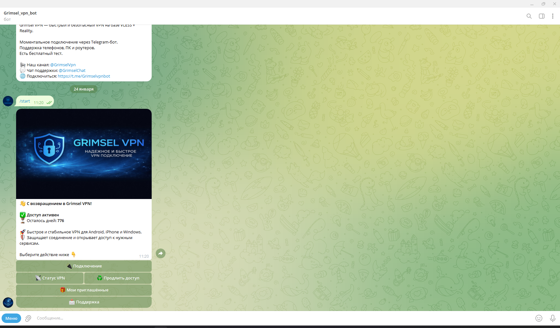Click the 24 января date badge
This screenshot has height=328, width=560.
point(84,89)
